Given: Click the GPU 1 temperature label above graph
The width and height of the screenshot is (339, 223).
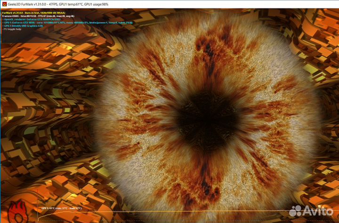Looking at the screenshot, I should 61,207.
